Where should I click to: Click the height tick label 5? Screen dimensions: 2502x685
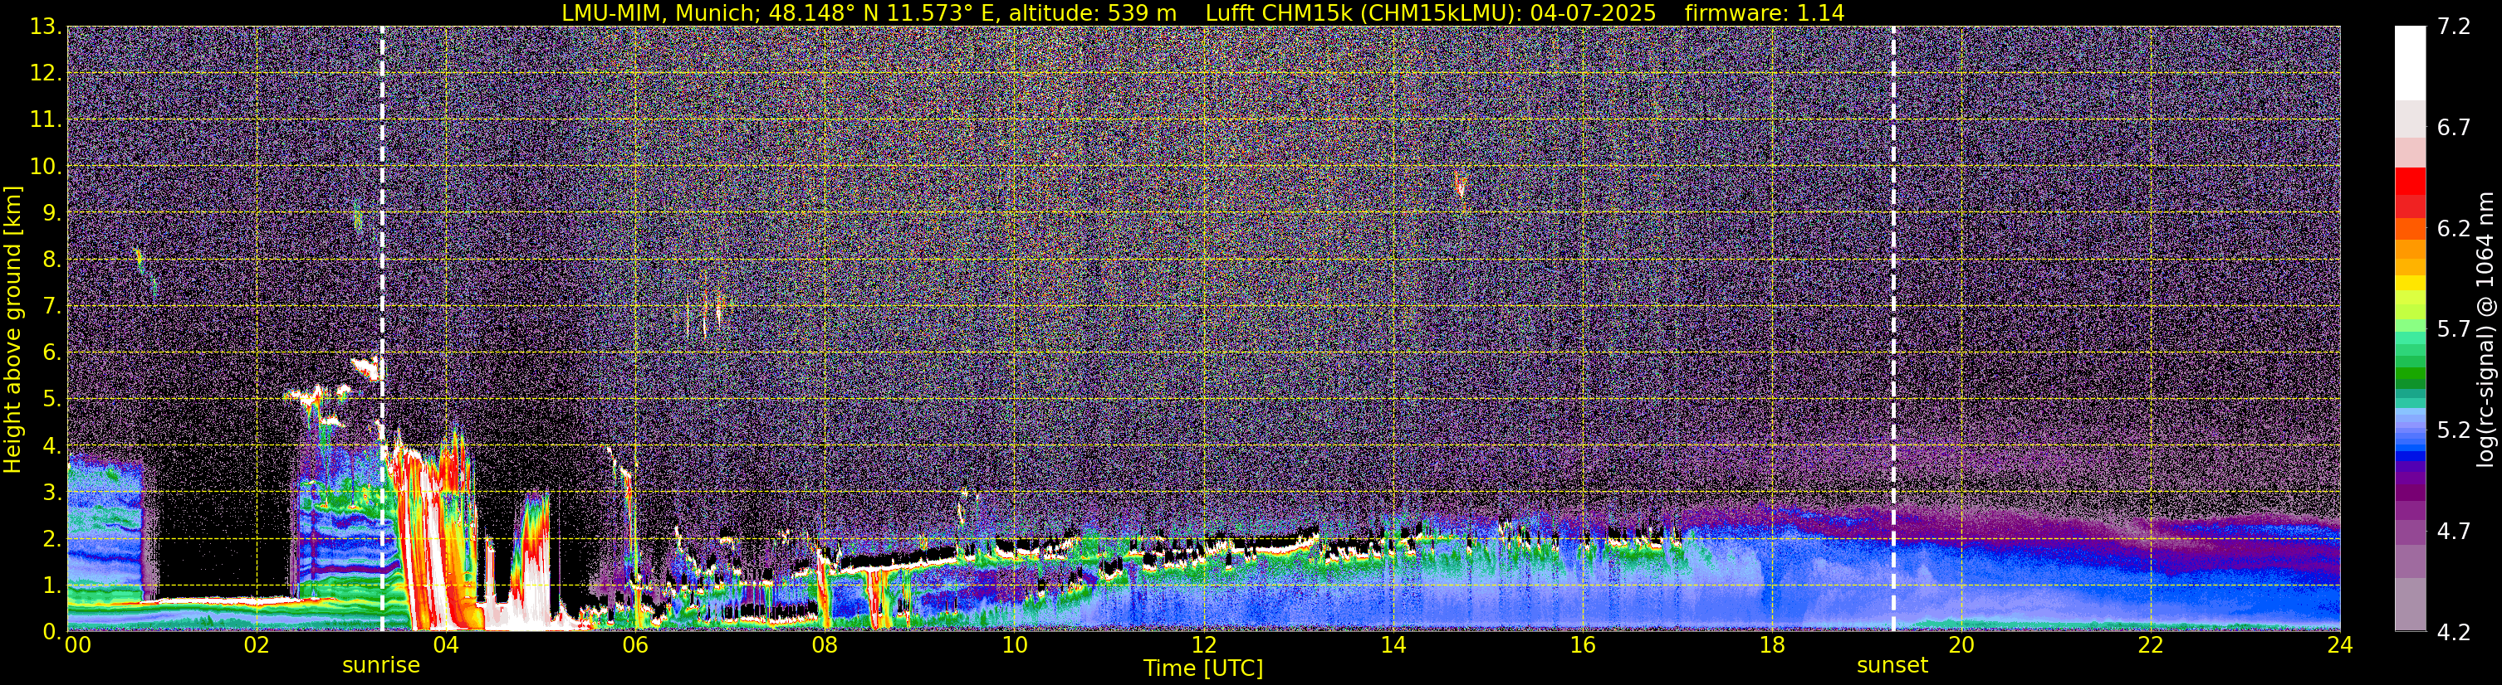click(x=51, y=399)
